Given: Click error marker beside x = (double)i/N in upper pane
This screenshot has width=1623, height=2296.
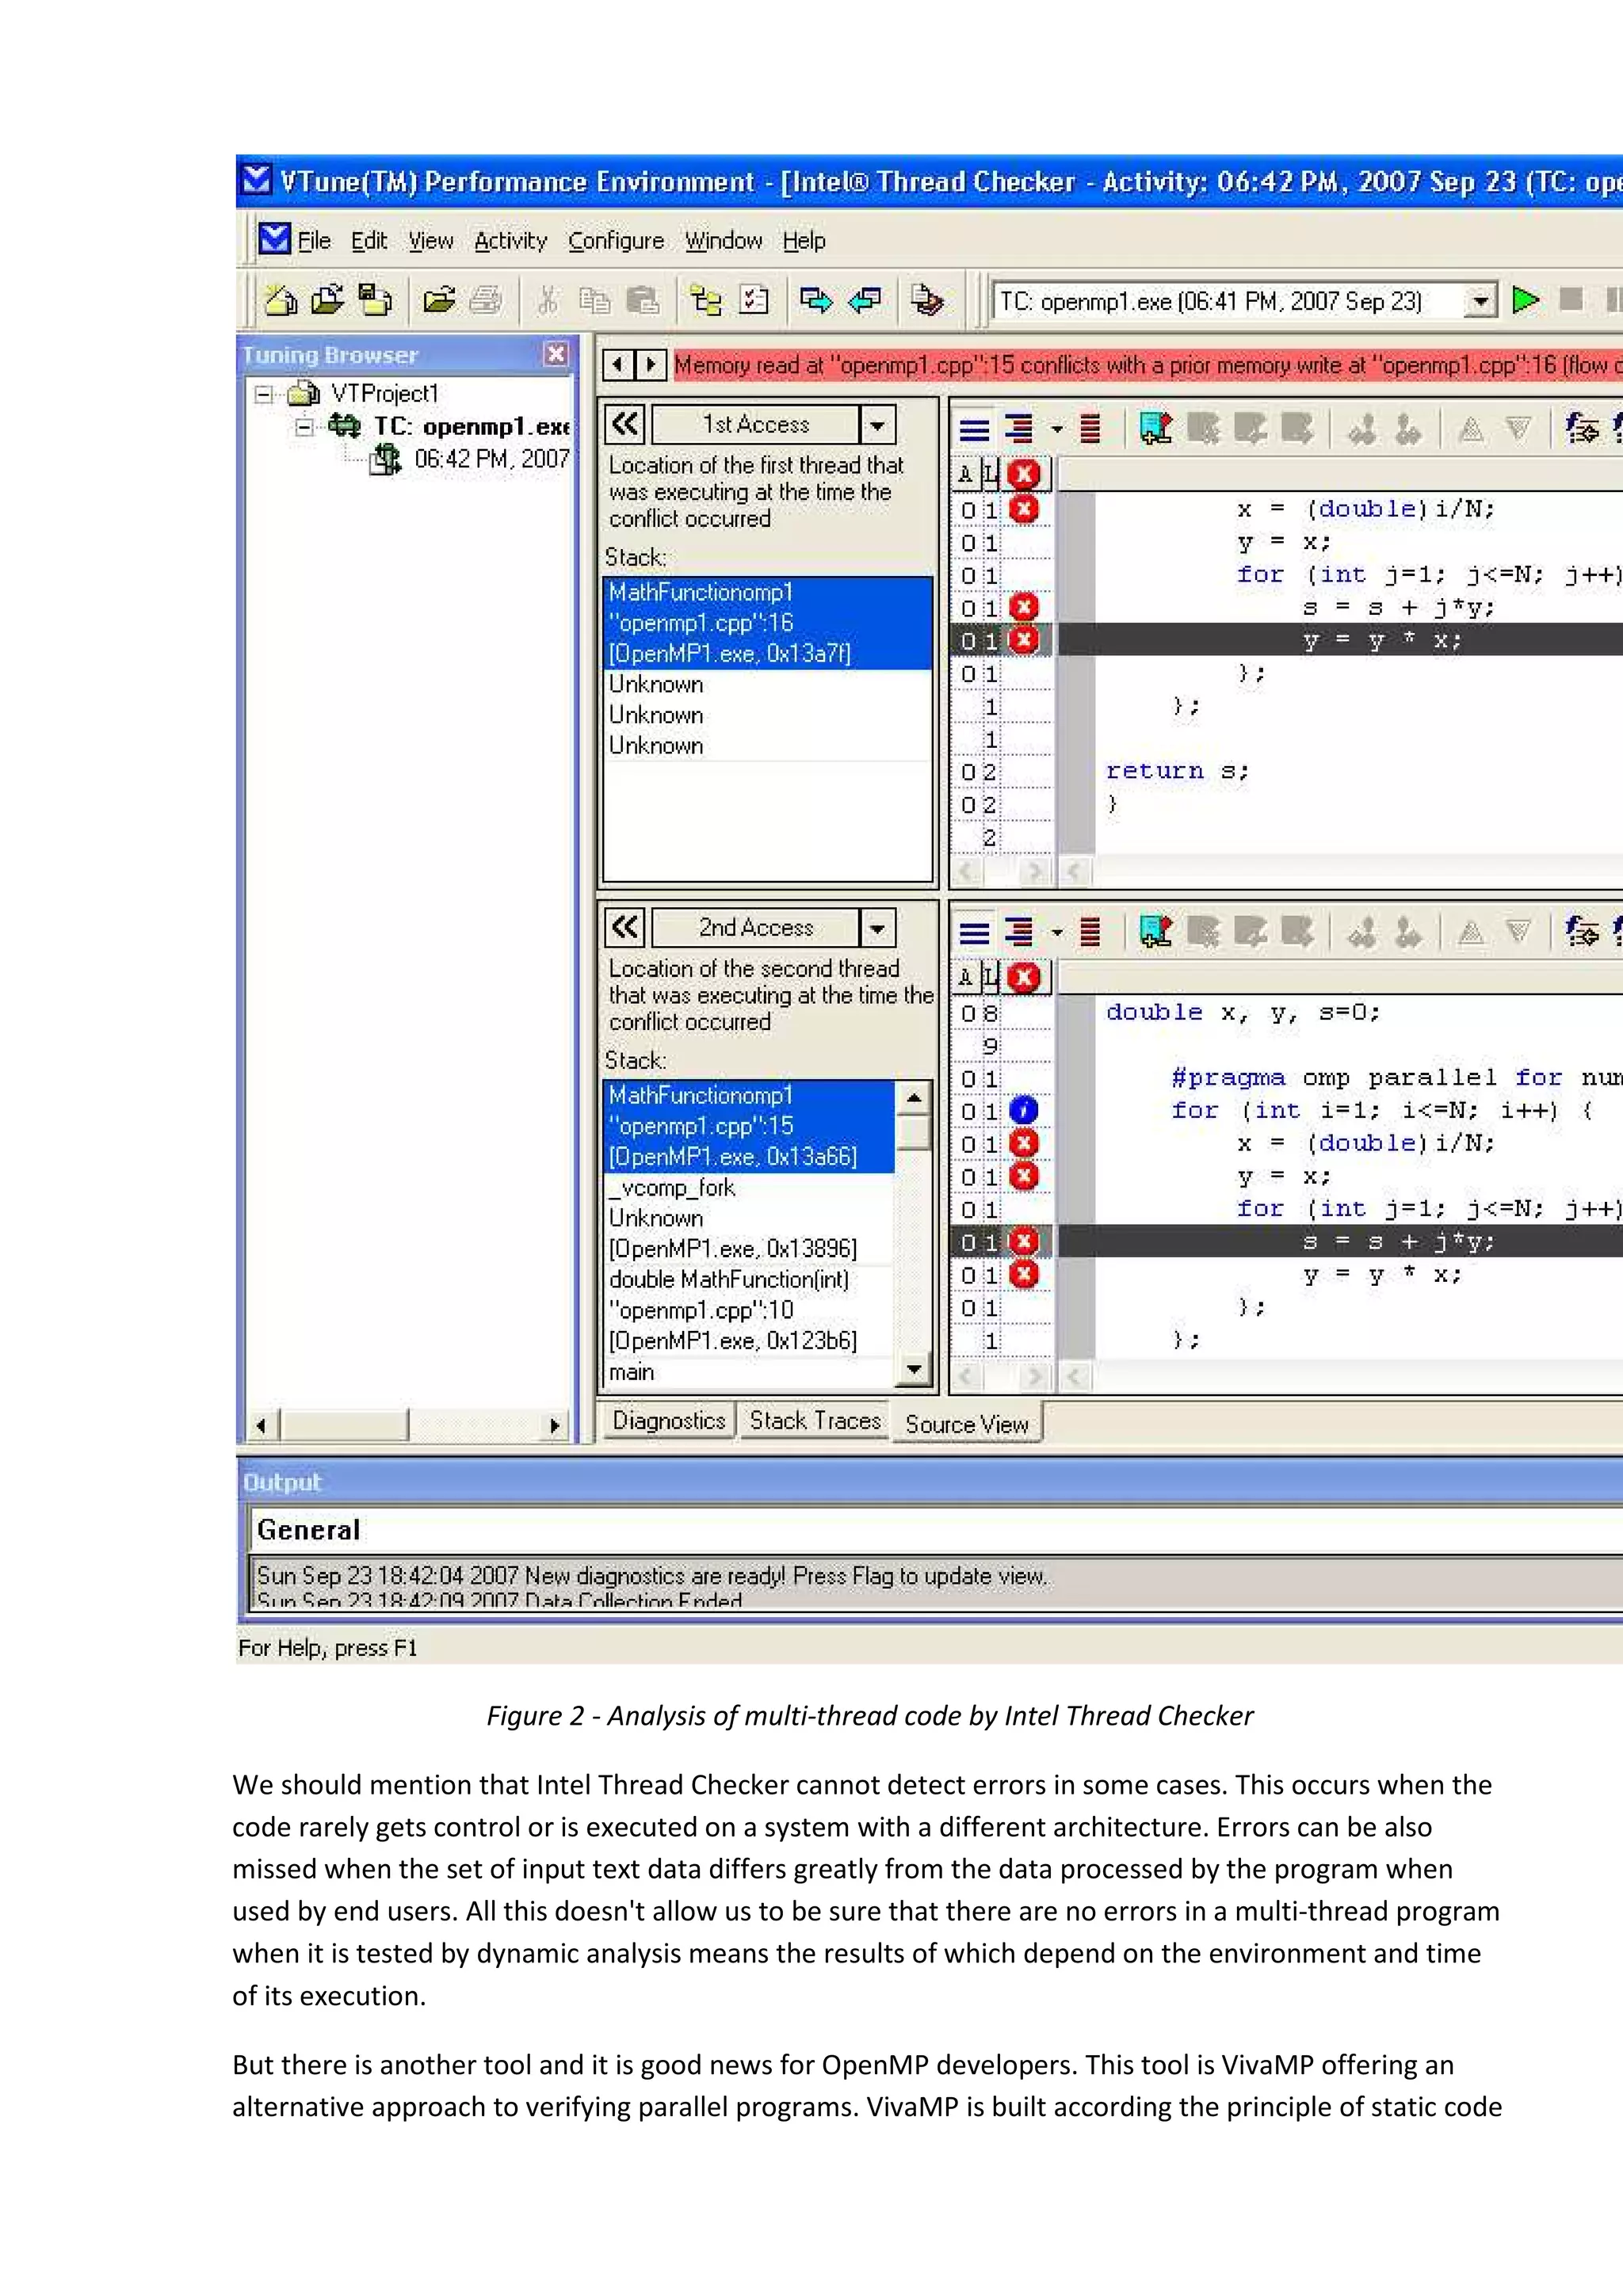Looking at the screenshot, I should click(1023, 509).
